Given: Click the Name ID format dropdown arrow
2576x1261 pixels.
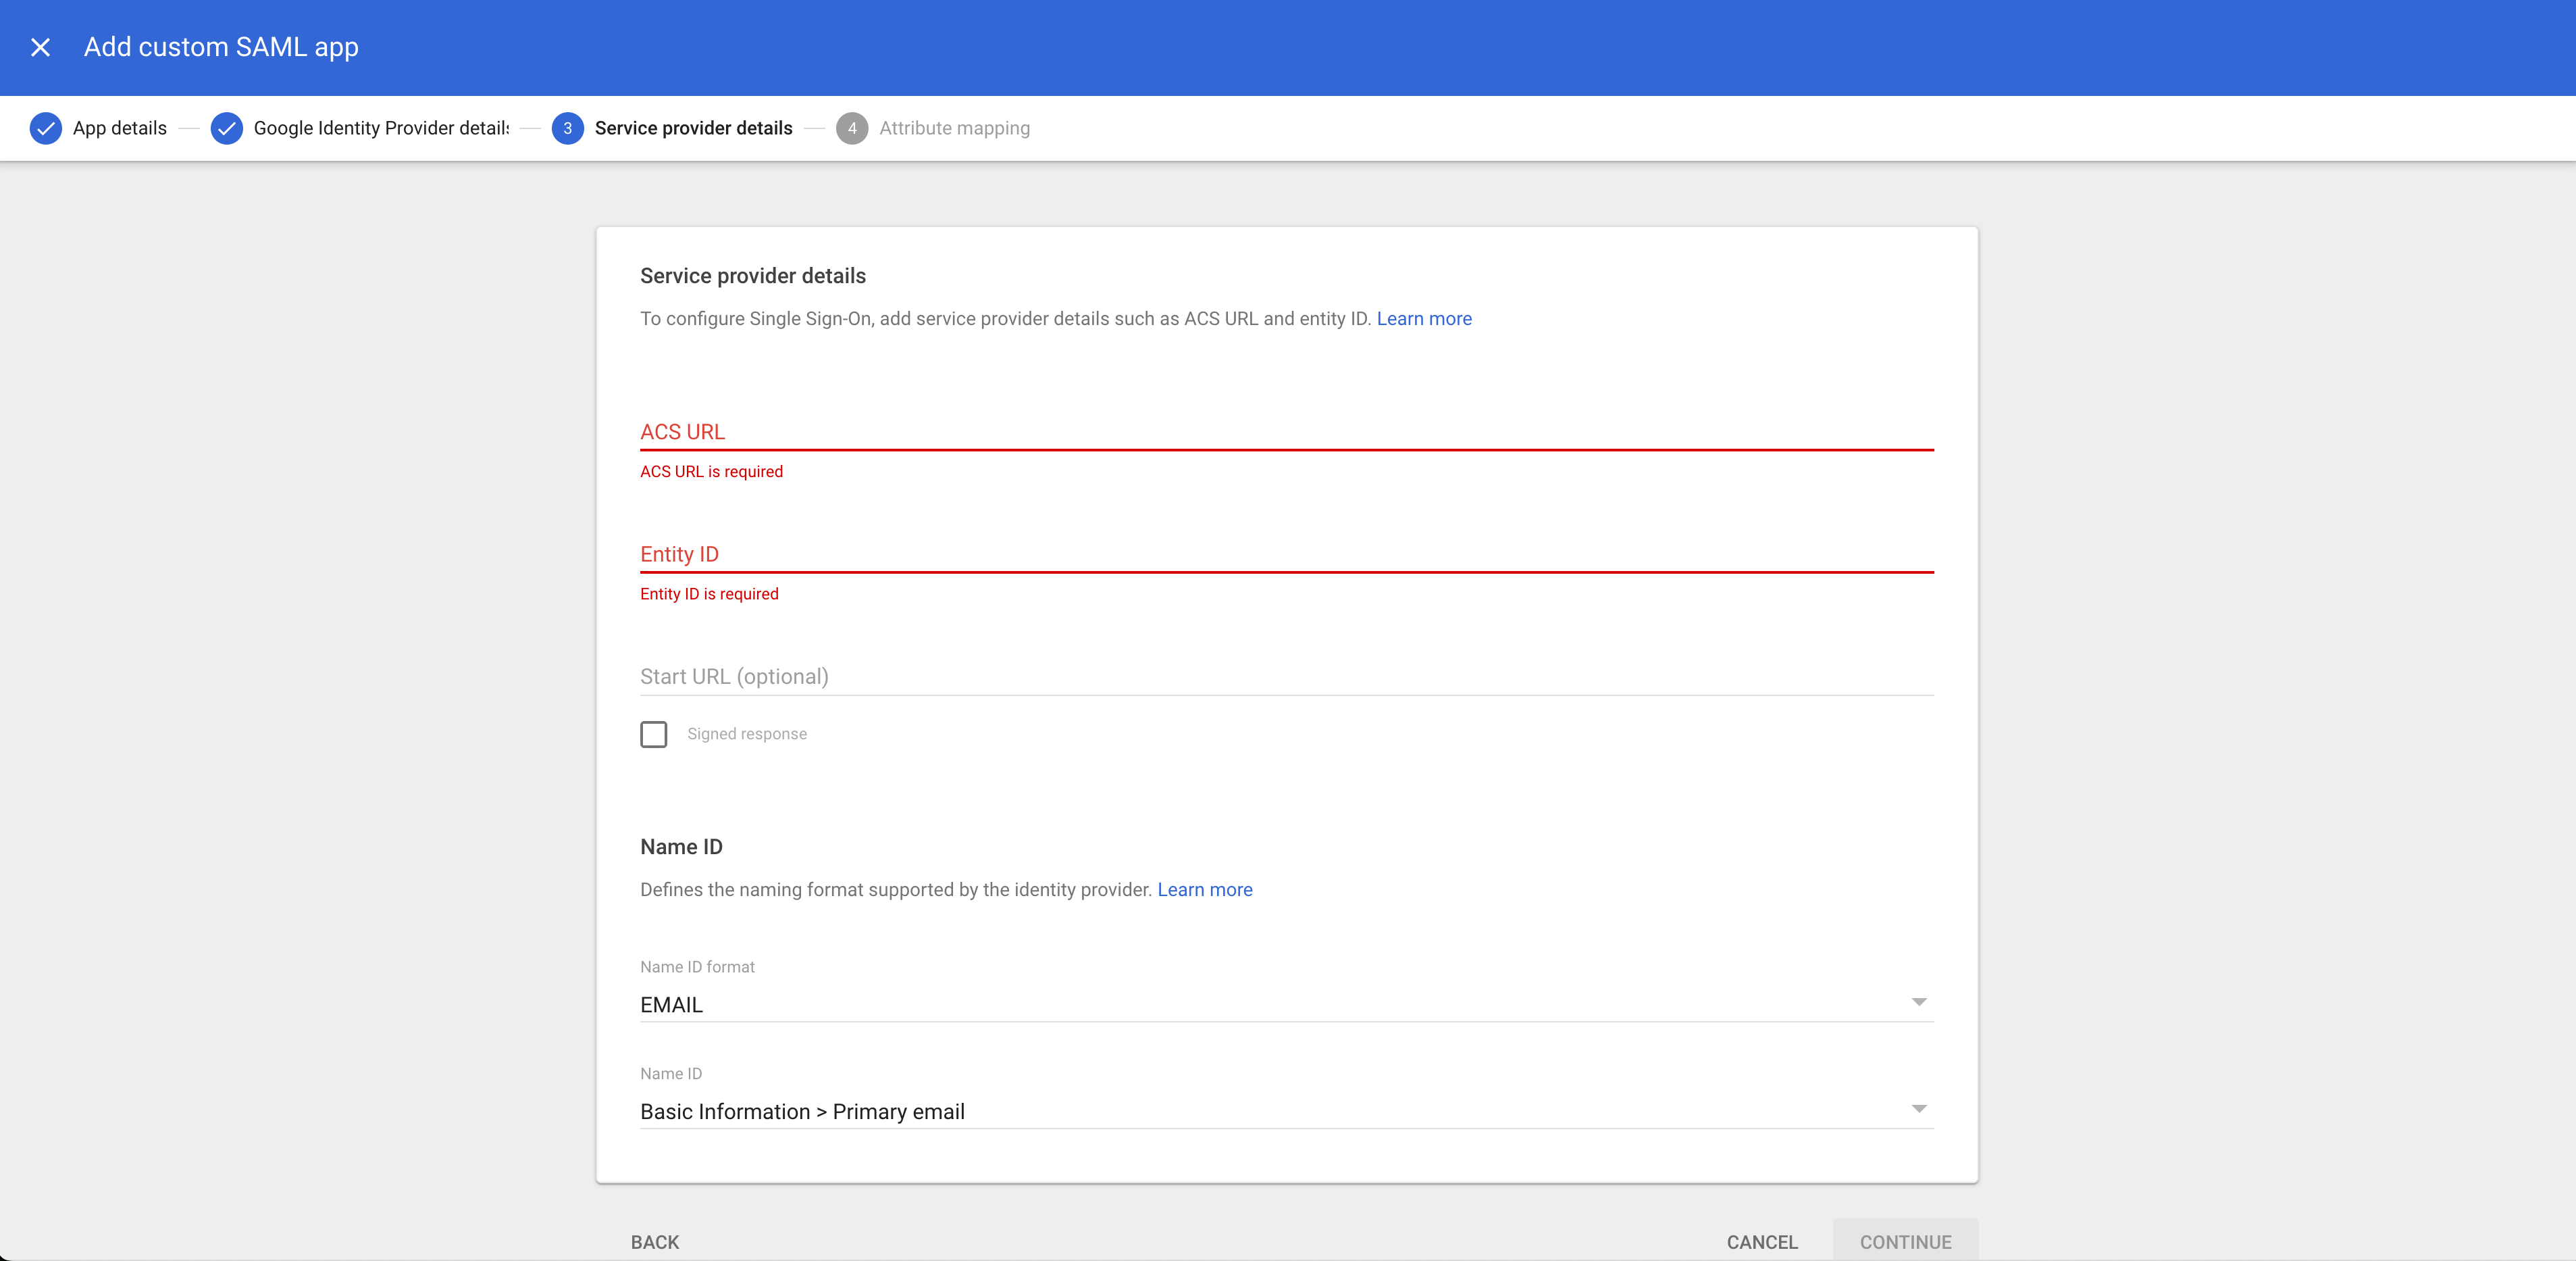Looking at the screenshot, I should [x=1918, y=1002].
